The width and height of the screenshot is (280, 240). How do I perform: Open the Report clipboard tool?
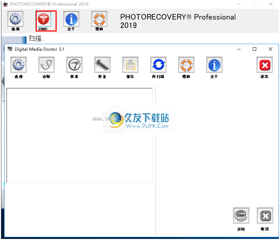click(x=130, y=65)
